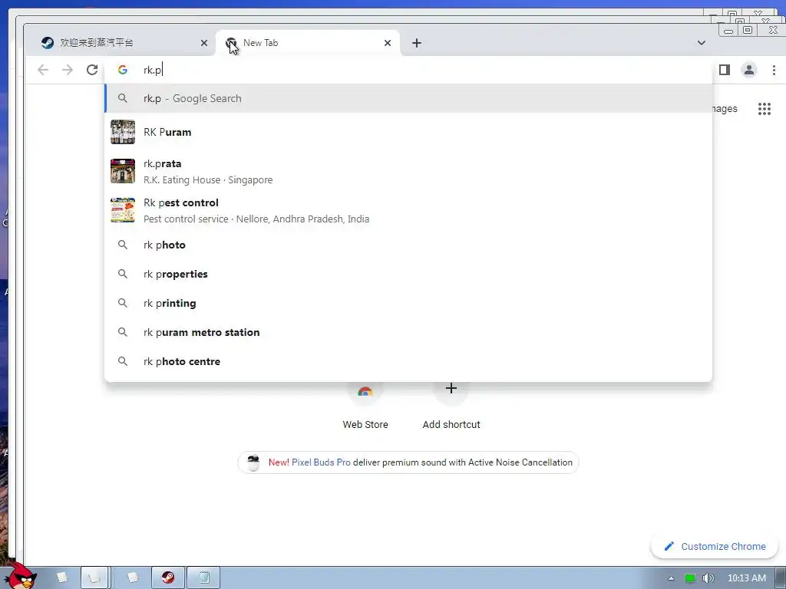Viewport: 786px width, 589px height.
Task: Click the Rk pest control thumbnail
Action: coord(123,210)
